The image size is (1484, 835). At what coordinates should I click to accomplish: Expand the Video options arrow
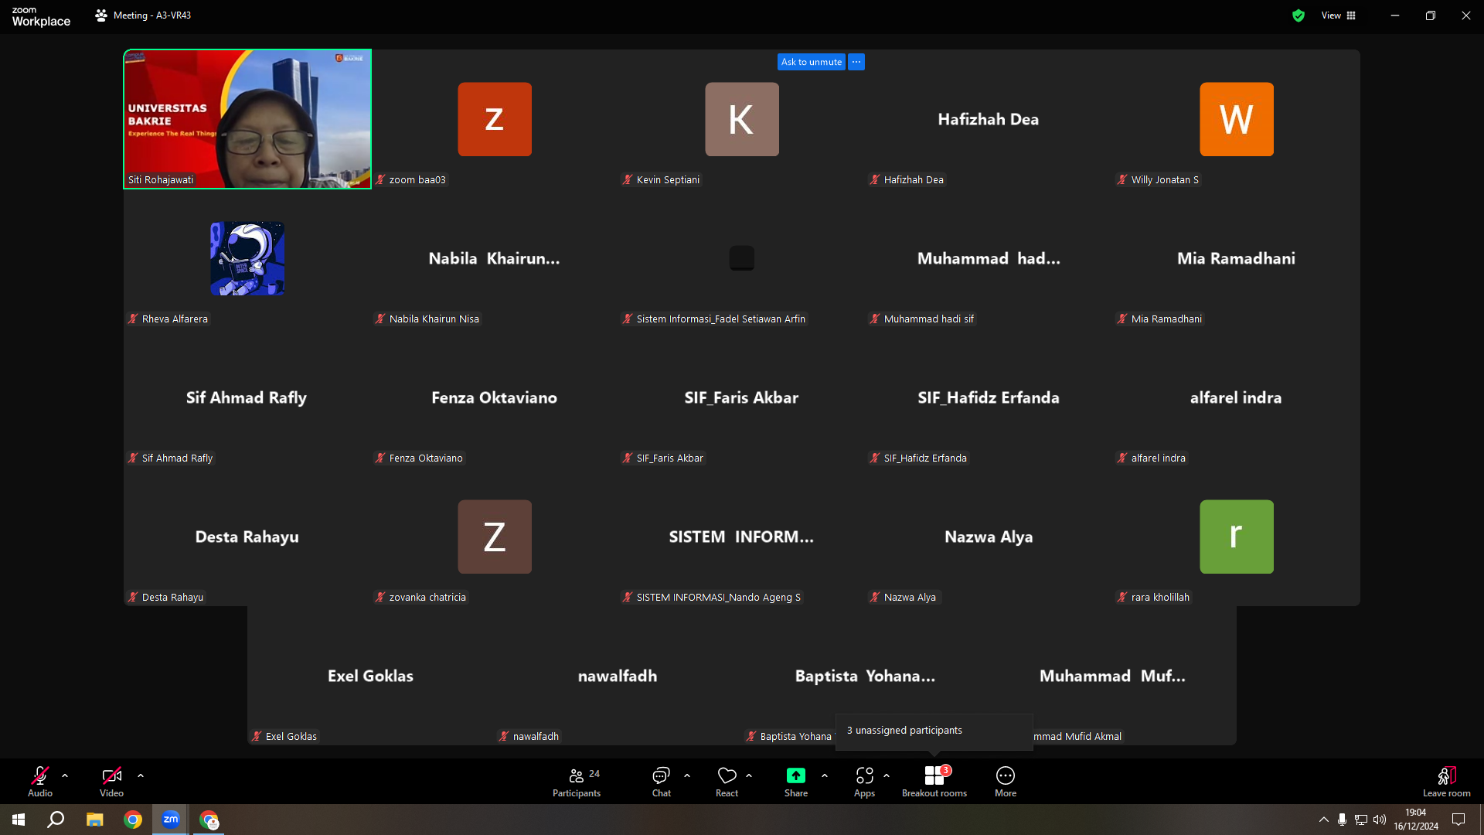tap(141, 775)
